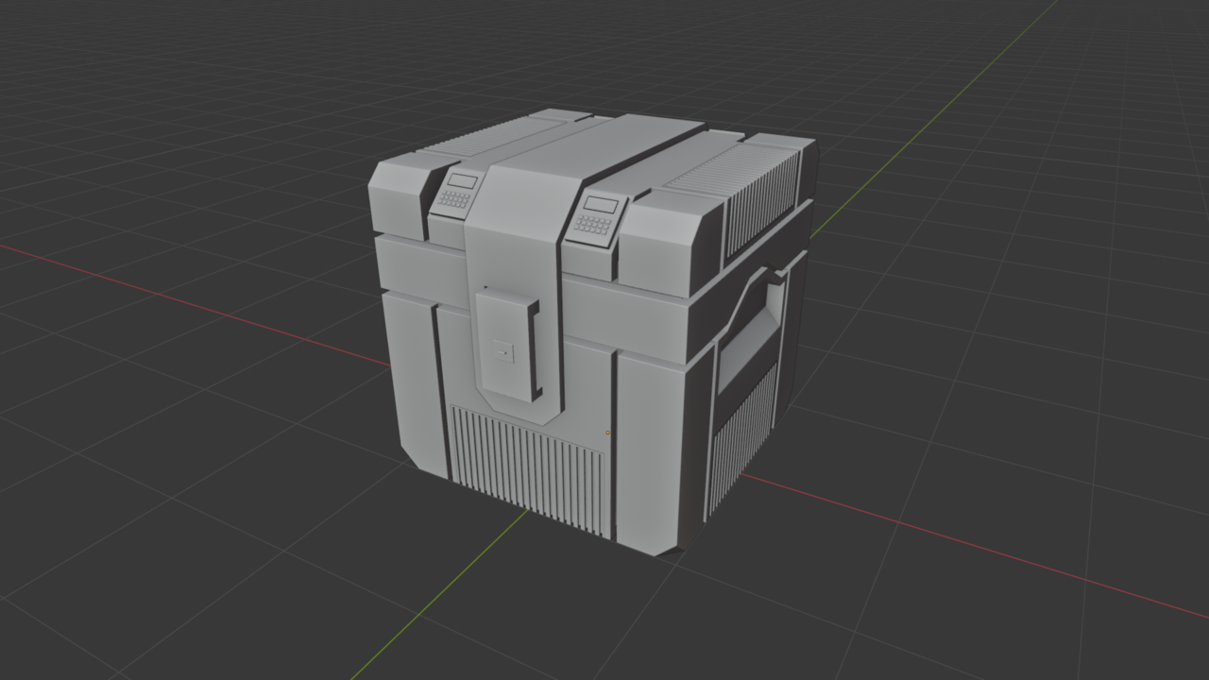Click the ribbed vent panel on the front

click(519, 453)
